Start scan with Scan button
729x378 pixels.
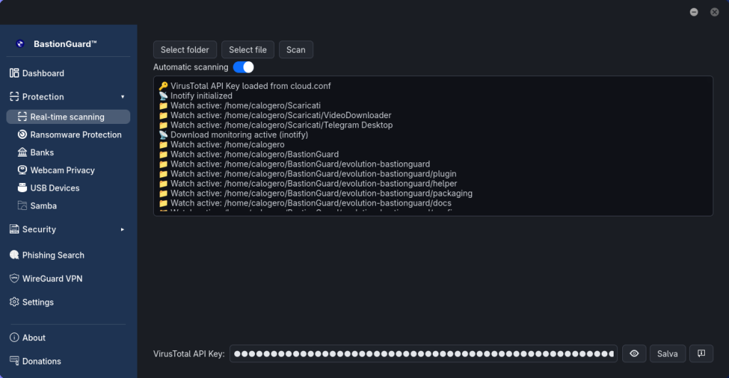(x=295, y=50)
